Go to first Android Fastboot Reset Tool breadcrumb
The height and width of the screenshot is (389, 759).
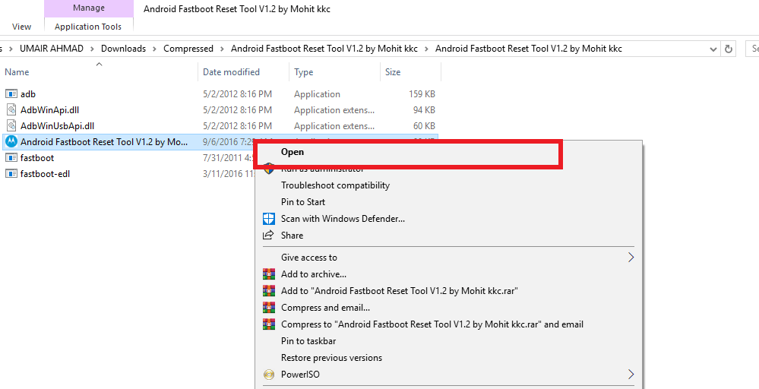point(324,49)
